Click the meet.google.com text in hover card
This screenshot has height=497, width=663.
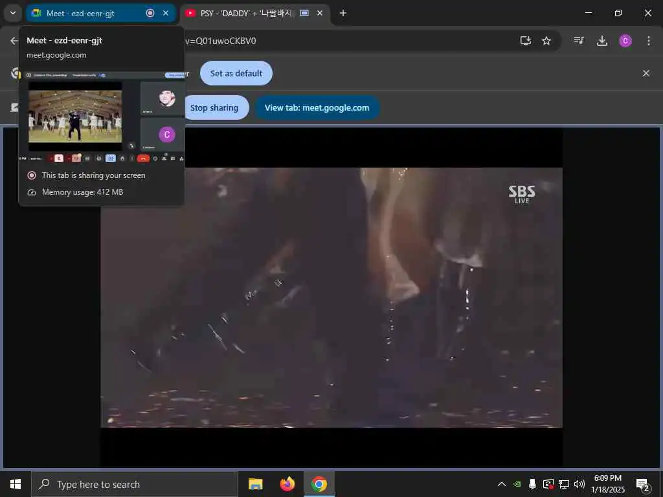pos(56,55)
